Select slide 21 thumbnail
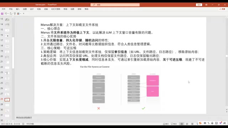Viewport: 228px width, 128px height. point(7,62)
